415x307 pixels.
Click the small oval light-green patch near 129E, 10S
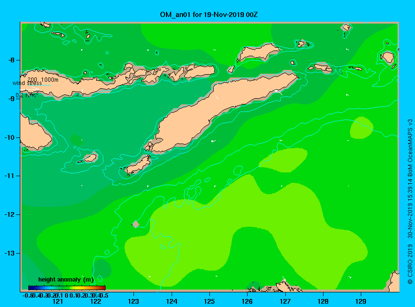pyautogui.click(x=362, y=128)
